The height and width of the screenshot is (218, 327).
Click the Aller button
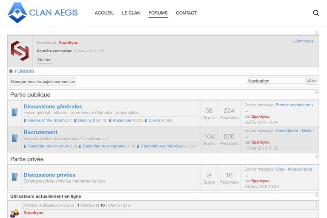point(312,81)
